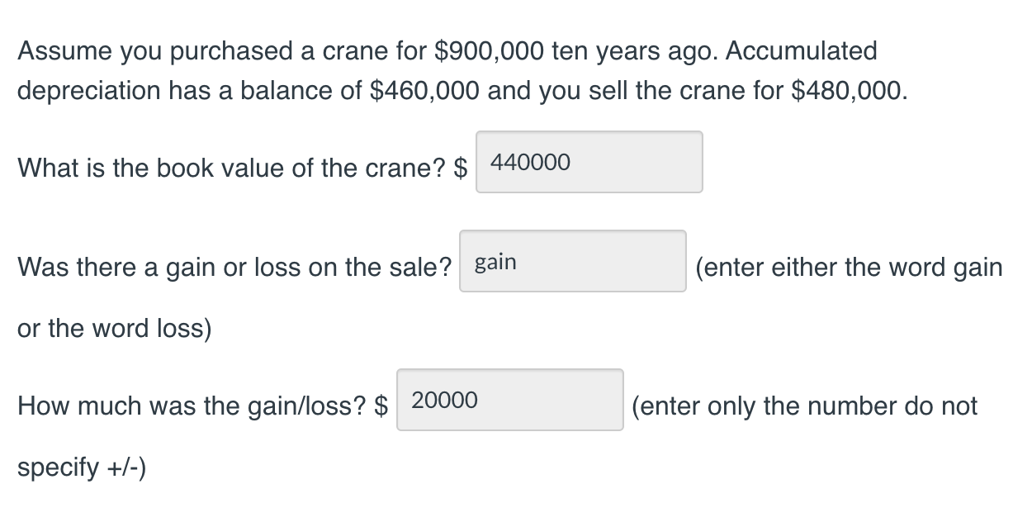Click the hint enter only the number
The image size is (1032, 522).
pos(802,406)
